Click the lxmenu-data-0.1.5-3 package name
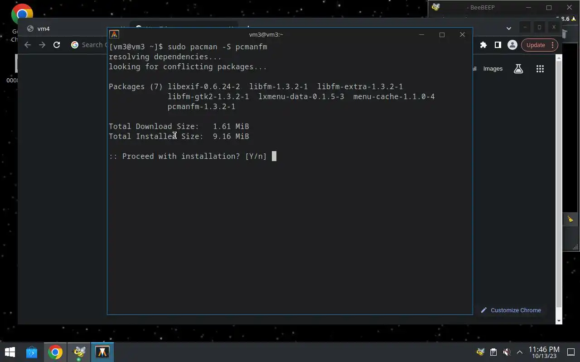The height and width of the screenshot is (362, 580). 301,97
